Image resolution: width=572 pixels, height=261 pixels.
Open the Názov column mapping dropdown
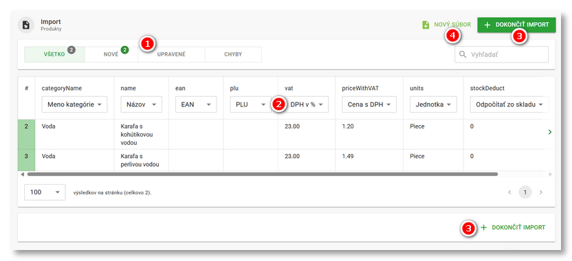coord(141,104)
